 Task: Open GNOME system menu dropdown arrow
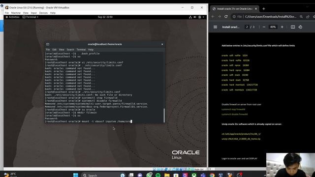[x=203, y=17]
